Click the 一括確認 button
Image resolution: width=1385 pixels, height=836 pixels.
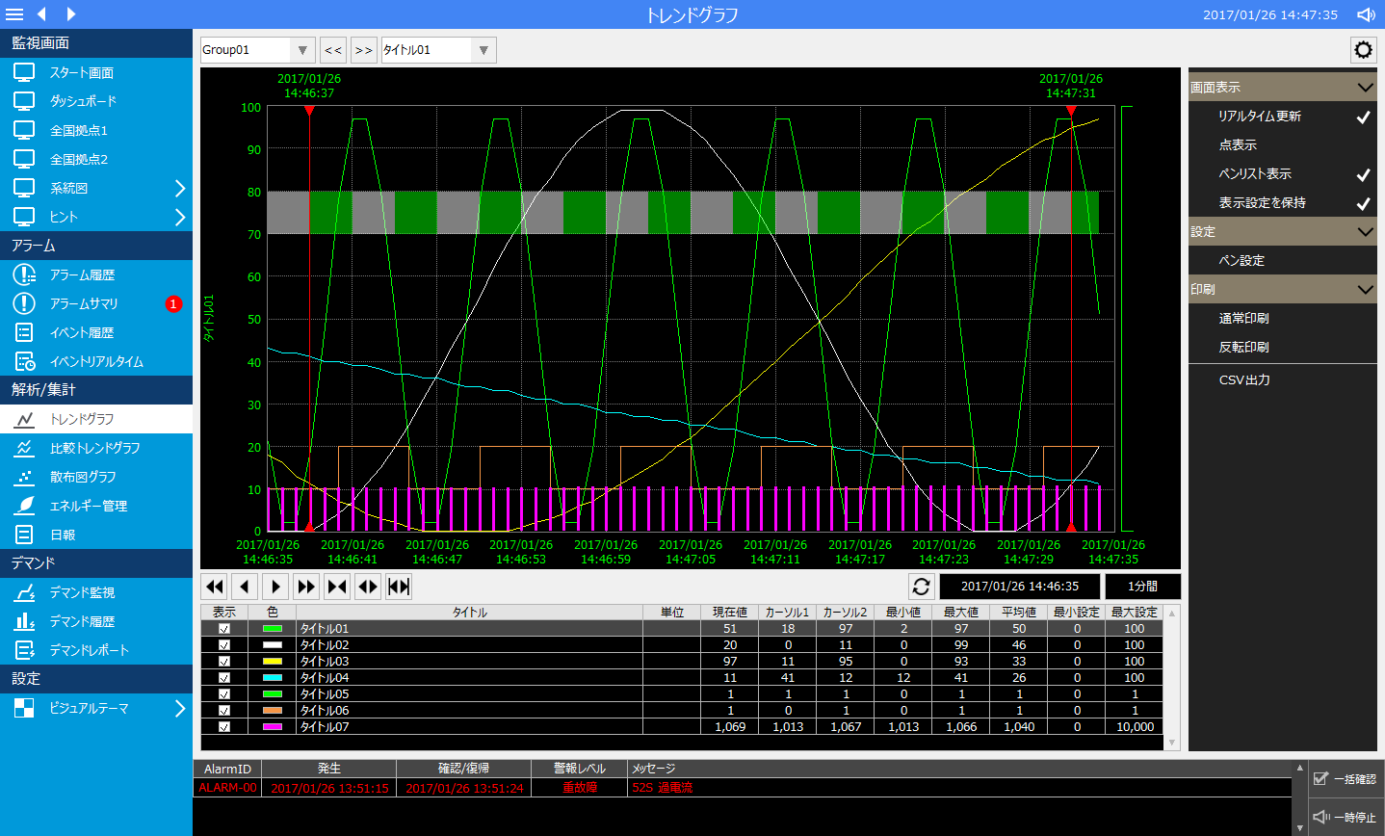pyautogui.click(x=1346, y=779)
